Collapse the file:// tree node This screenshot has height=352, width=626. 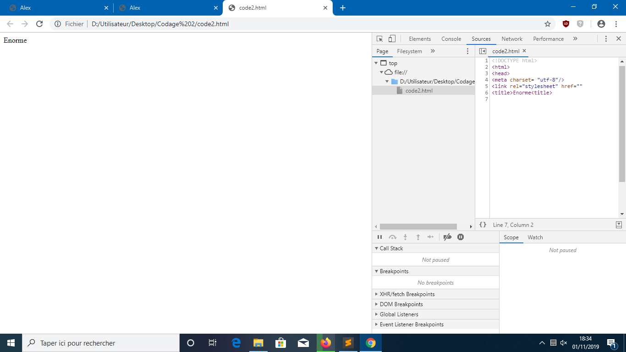coord(381,72)
